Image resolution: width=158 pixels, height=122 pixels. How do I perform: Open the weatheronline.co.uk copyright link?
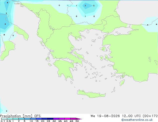point(137,120)
